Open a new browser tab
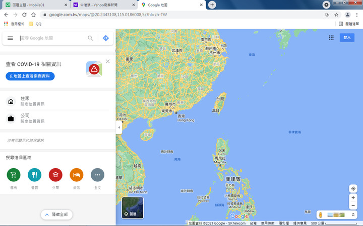 point(212,5)
